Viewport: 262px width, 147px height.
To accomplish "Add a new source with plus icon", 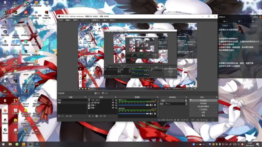I will click(89, 116).
